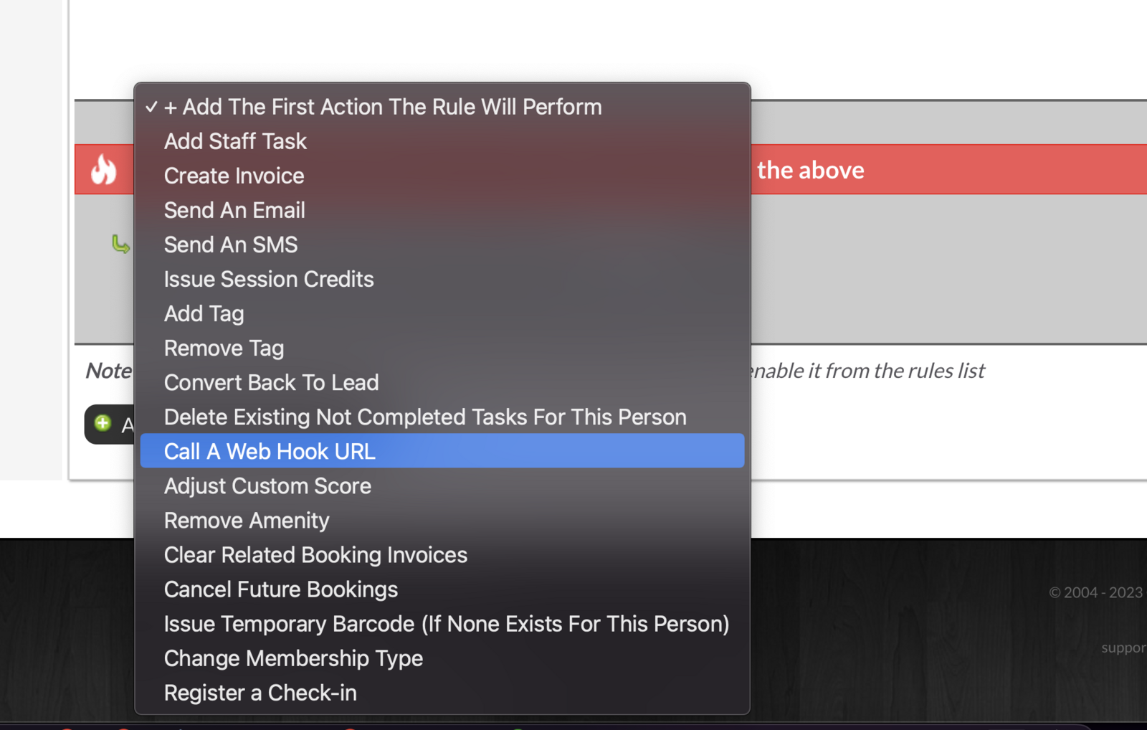This screenshot has height=730, width=1147.
Task: Click the green plus icon on the black button
Action: pos(103,423)
